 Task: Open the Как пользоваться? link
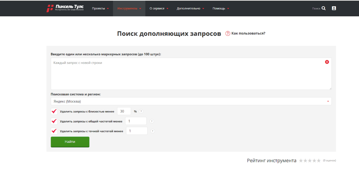click(x=249, y=33)
